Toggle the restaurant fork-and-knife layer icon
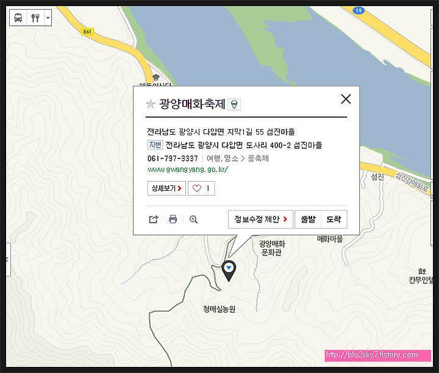Image resolution: width=439 pixels, height=373 pixels. pyautogui.click(x=35, y=18)
